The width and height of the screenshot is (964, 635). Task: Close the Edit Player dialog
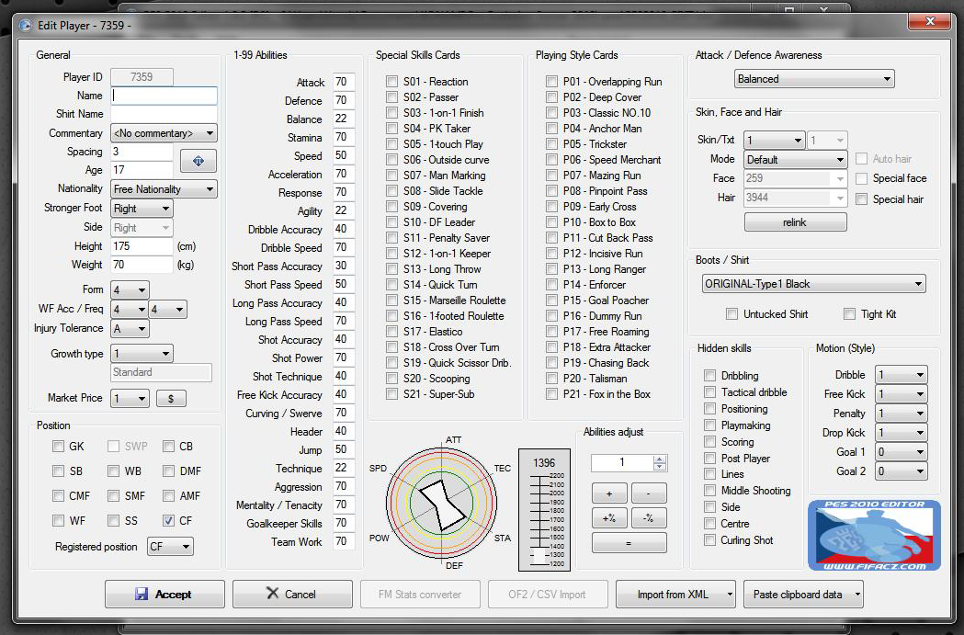coord(930,21)
